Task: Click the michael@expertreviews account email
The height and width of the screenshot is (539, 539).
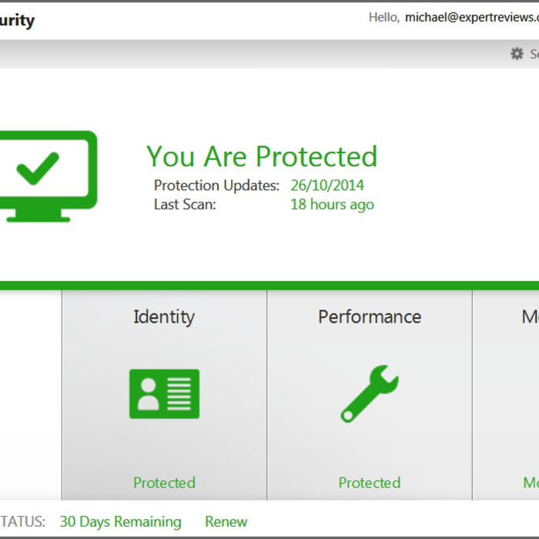Action: coord(472,17)
